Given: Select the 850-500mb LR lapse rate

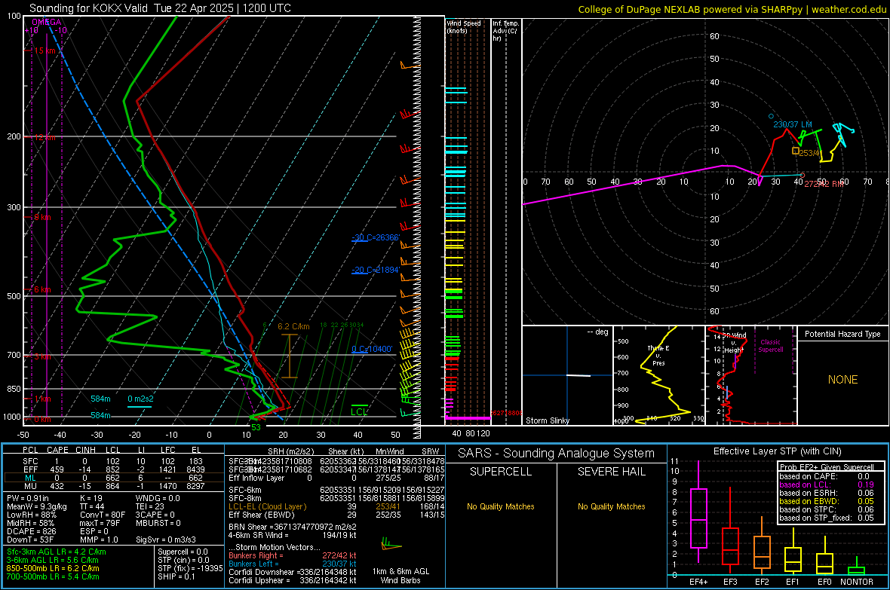Looking at the screenshot, I should (x=53, y=568).
